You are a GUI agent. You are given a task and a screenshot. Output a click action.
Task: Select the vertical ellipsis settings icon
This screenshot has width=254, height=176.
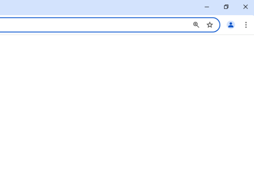point(246,25)
